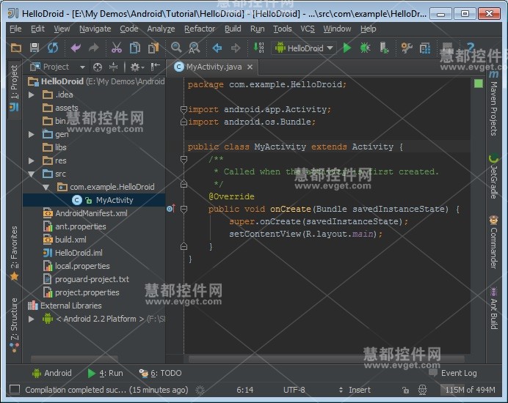The height and width of the screenshot is (403, 508).
Task: Cut selection with the scissors icon
Action: (116, 48)
